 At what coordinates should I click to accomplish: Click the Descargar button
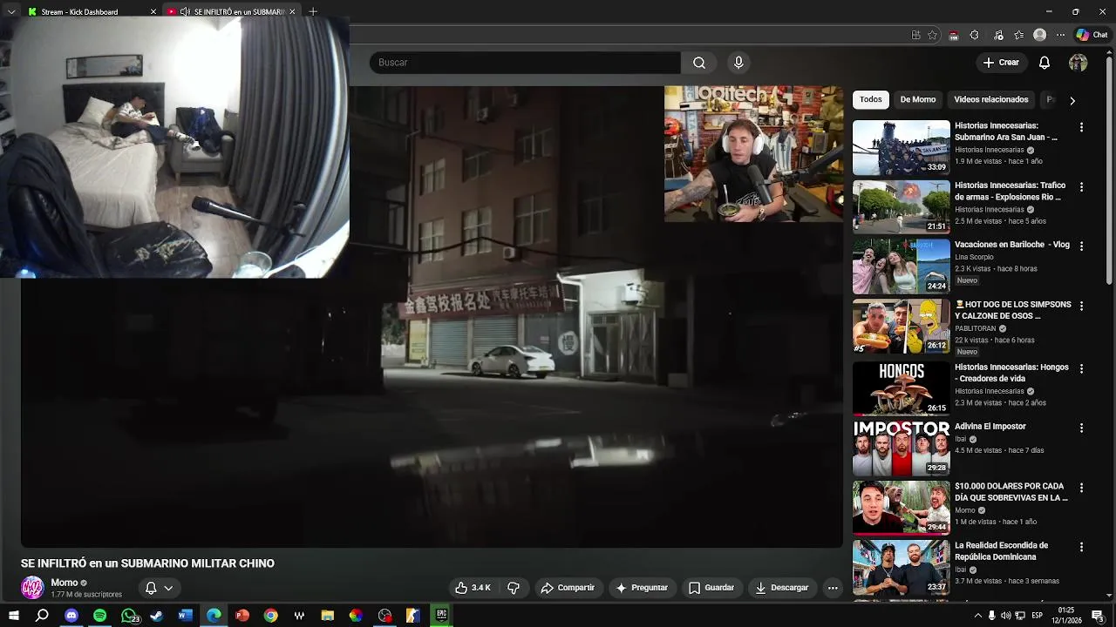[x=782, y=588]
